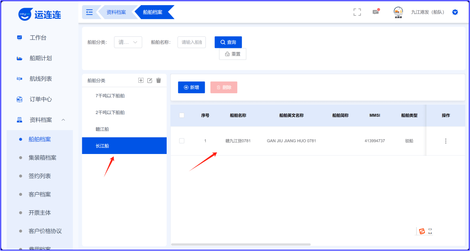Tick the select-all checkbox in the table header
Screen dimensions: 470x252
(x=182, y=115)
